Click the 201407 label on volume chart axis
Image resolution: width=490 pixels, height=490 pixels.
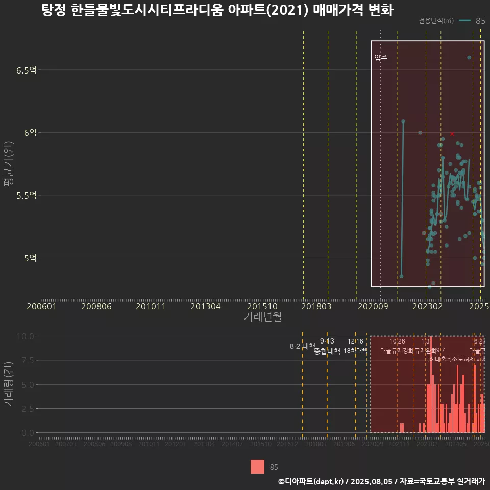tap(232, 444)
